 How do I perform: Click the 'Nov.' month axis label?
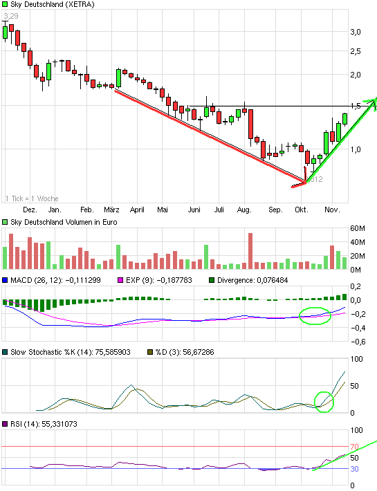coord(332,210)
